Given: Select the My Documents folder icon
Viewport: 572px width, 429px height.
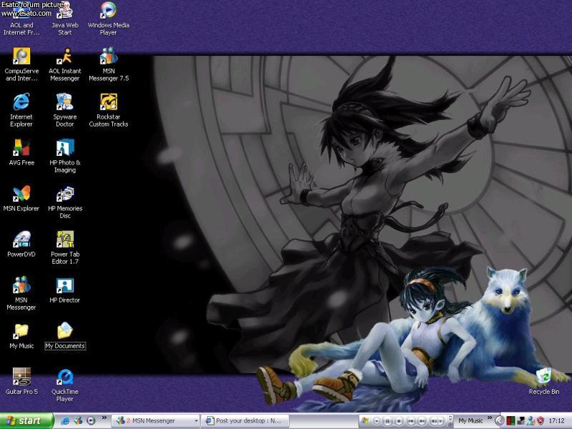Looking at the screenshot, I should coord(65,336).
